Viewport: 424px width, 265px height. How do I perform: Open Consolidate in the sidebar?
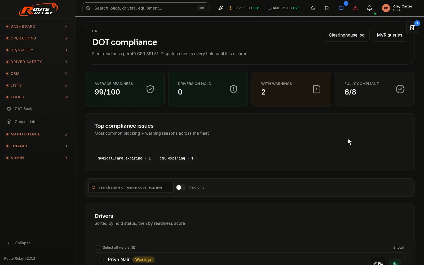37,122
